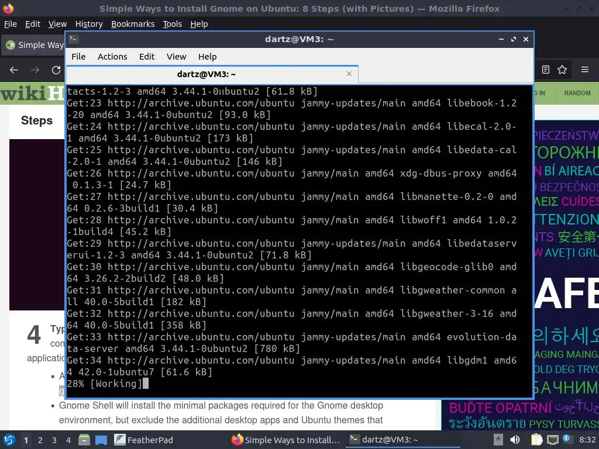Close the terminal window
The height and width of the screenshot is (449, 599).
[526, 39]
